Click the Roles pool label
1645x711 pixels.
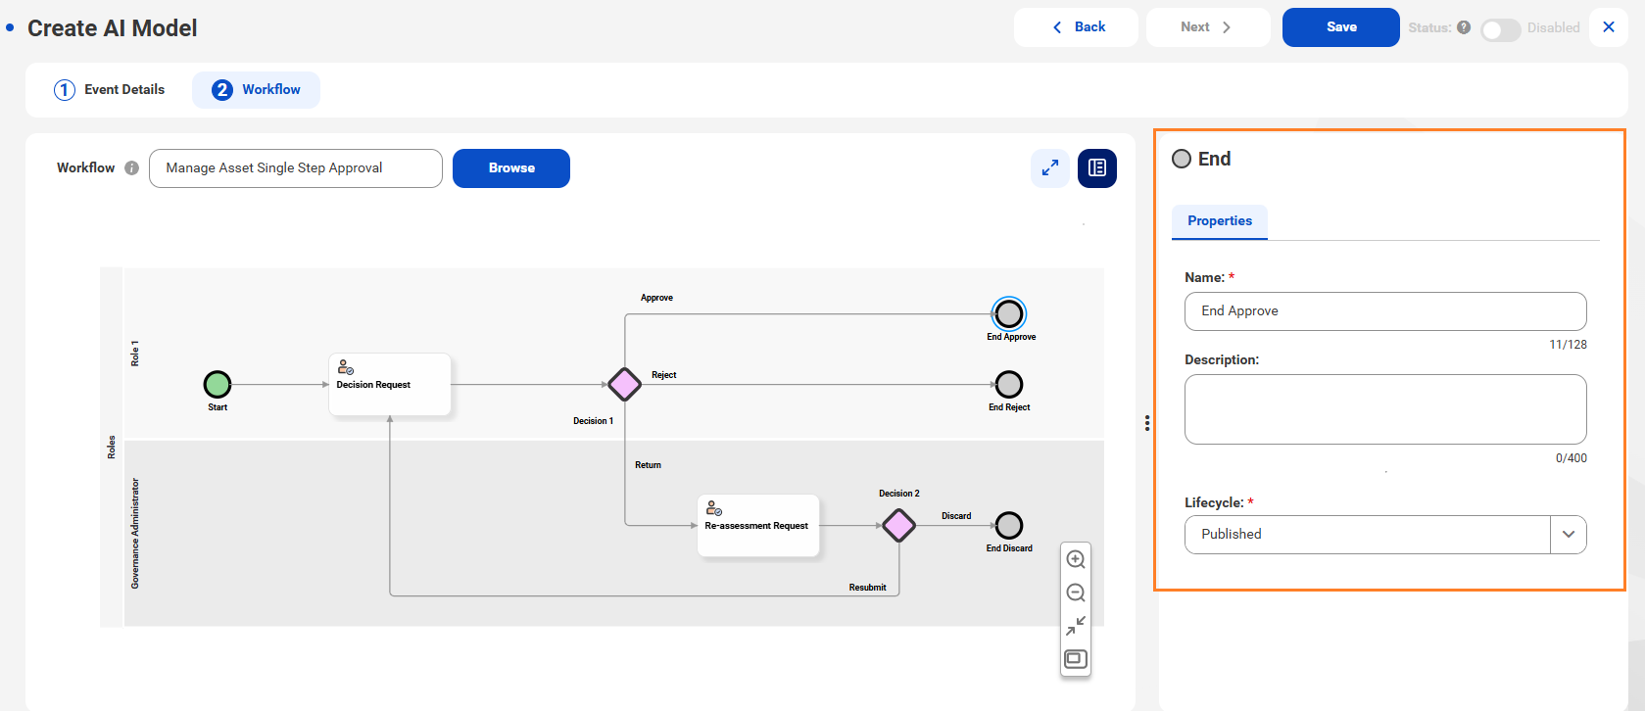click(x=112, y=447)
